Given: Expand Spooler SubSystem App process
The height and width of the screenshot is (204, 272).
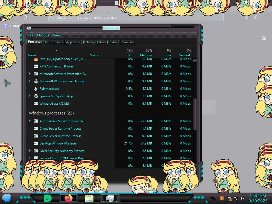Looking at the screenshot, I should coord(29,96).
